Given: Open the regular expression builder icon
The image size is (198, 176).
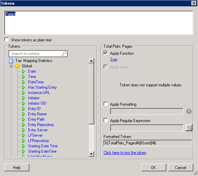Looking at the screenshot, I should [x=189, y=128].
